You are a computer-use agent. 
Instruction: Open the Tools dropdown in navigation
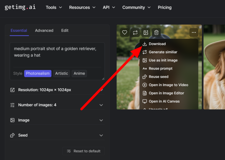point(54,7)
